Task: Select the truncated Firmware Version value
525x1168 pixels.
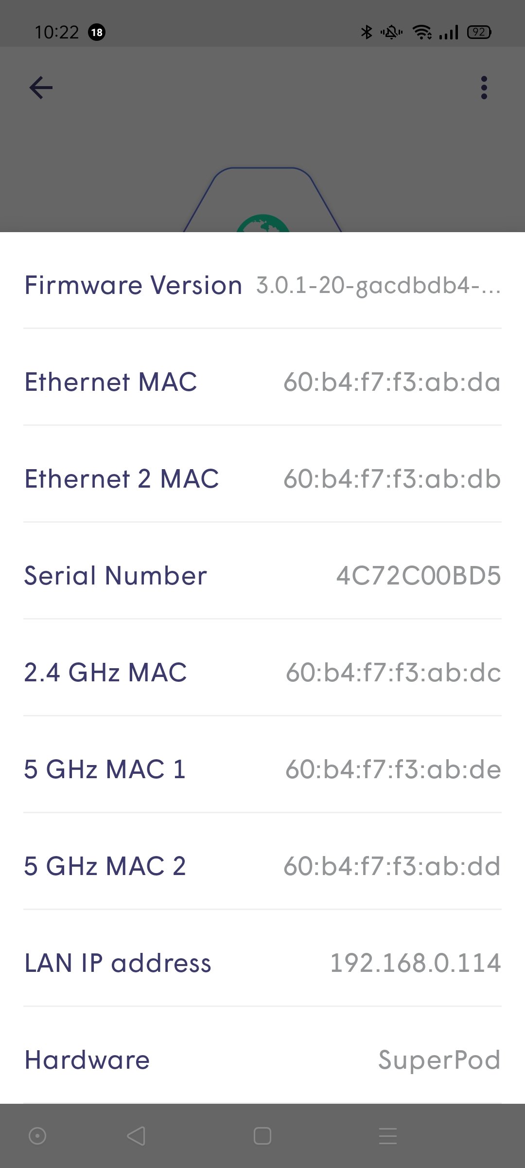Action: tap(379, 285)
